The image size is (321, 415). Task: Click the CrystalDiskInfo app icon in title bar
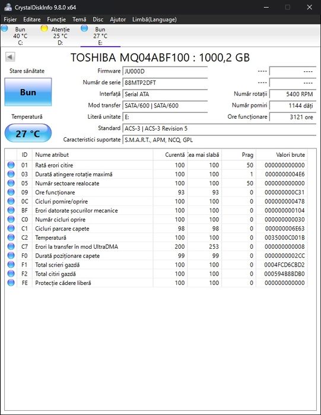point(8,7)
